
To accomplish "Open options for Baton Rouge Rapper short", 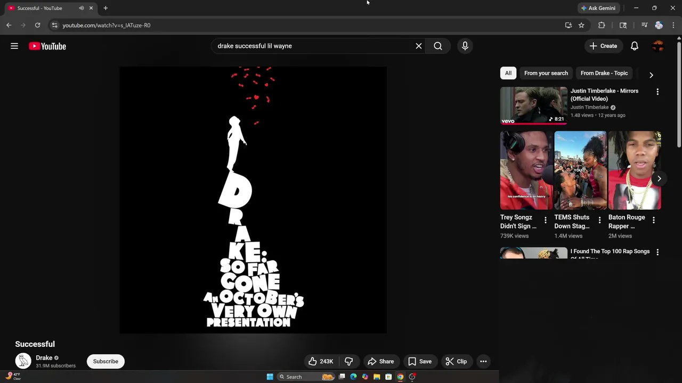I will click(654, 220).
